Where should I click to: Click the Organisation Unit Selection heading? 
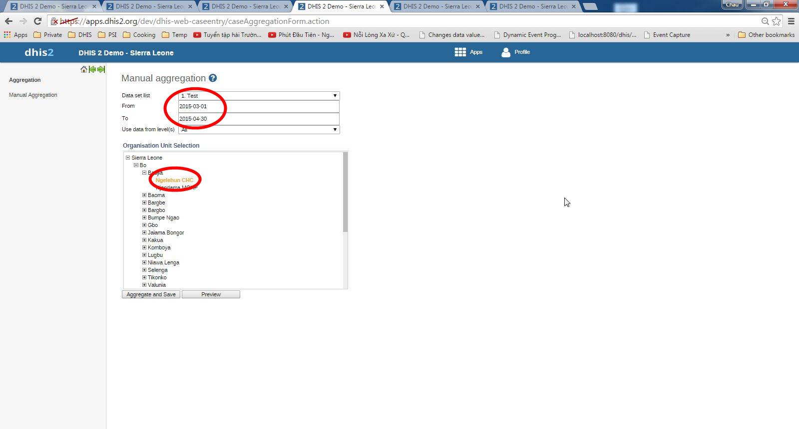[161, 146]
